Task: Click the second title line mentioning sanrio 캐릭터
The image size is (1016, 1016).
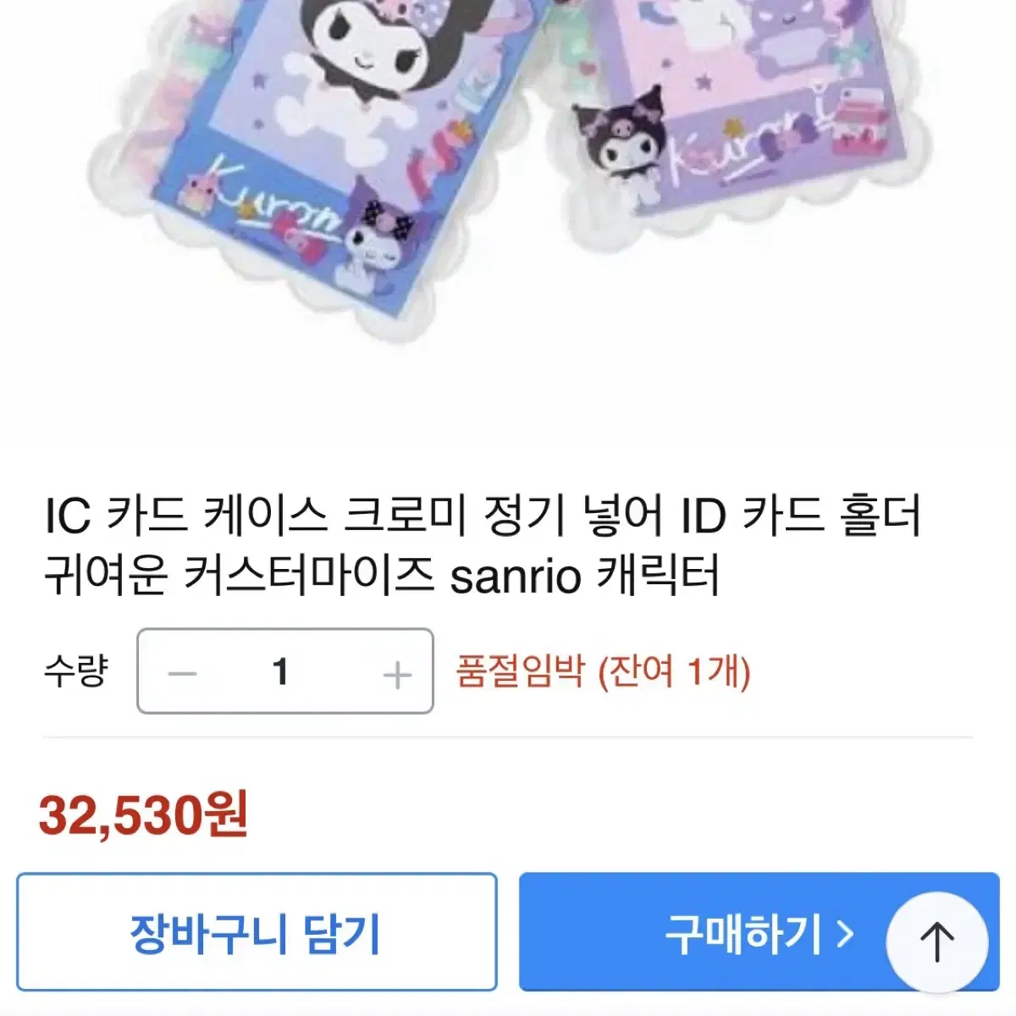Action: pyautogui.click(x=382, y=577)
